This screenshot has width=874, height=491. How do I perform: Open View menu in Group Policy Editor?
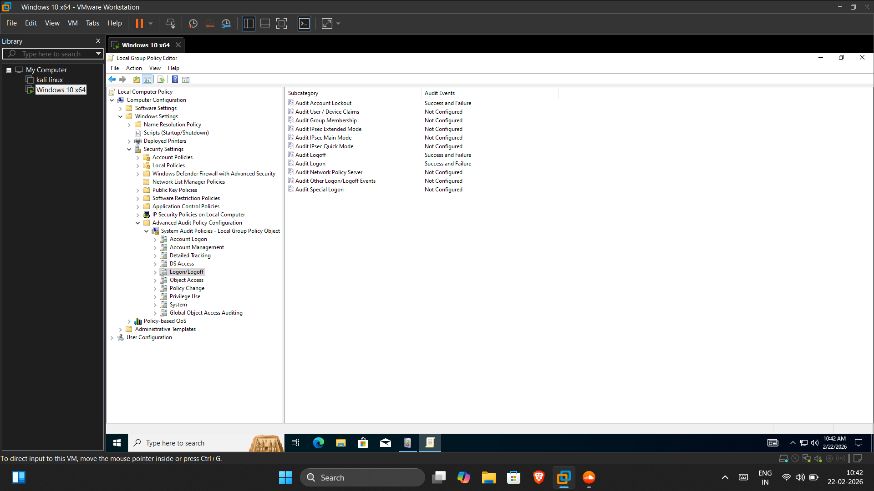tap(155, 68)
